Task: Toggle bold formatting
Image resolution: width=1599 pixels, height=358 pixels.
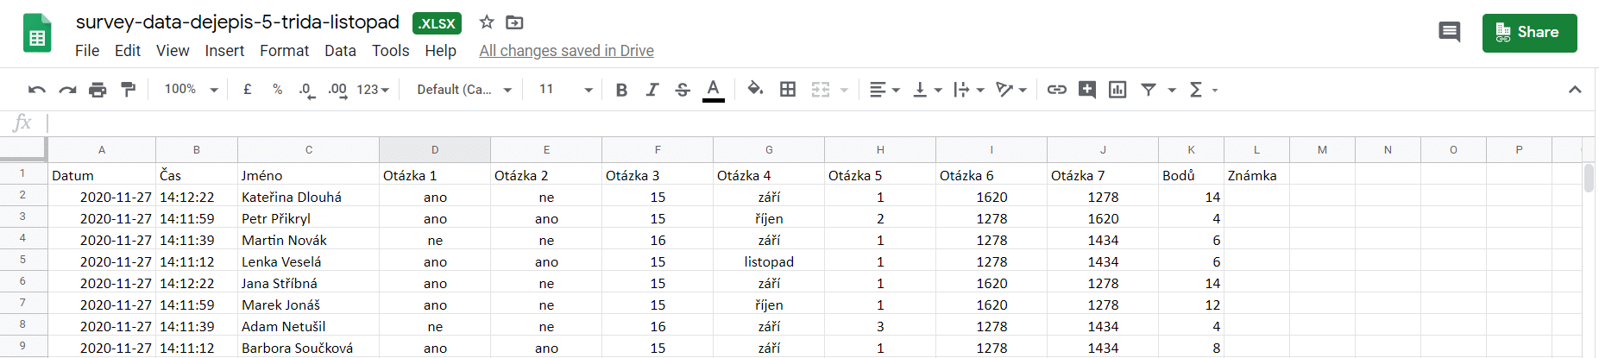Action: (621, 90)
